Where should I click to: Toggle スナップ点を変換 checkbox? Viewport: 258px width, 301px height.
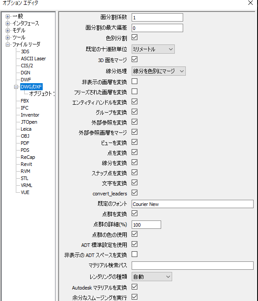tap(134, 173)
